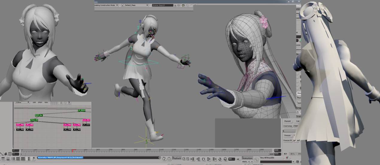Open the Default_Pass dropdown
Image resolution: width=380 pixels, height=165 pixels.
tap(135, 5)
